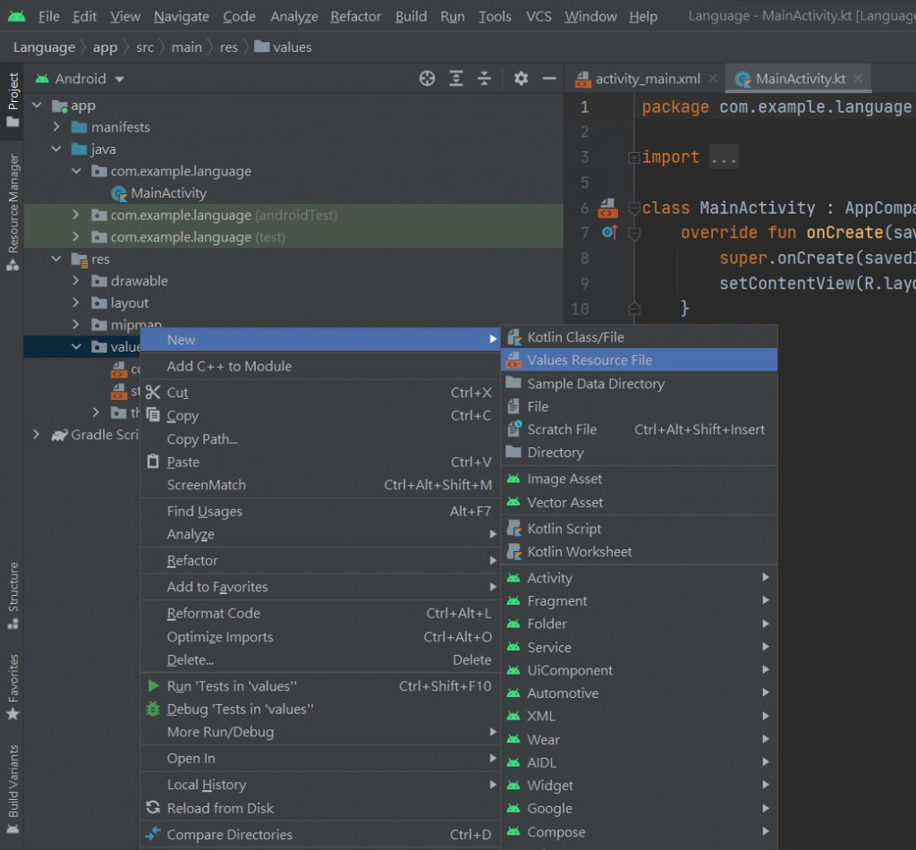This screenshot has height=850, width=916.
Task: Open the Favorites sidebar tab
Action: click(13, 687)
